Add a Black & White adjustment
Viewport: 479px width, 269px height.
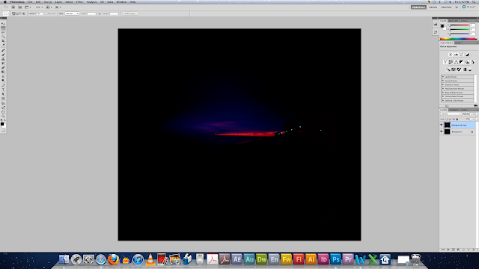click(x=461, y=62)
